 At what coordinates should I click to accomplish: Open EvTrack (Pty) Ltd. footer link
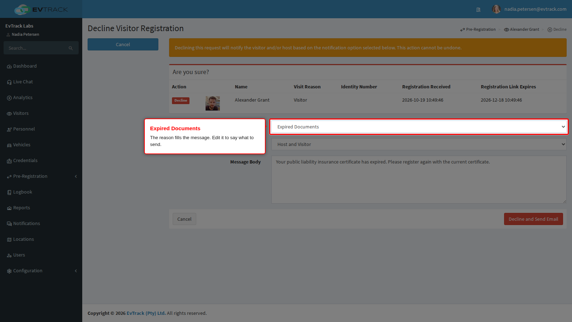click(x=146, y=313)
